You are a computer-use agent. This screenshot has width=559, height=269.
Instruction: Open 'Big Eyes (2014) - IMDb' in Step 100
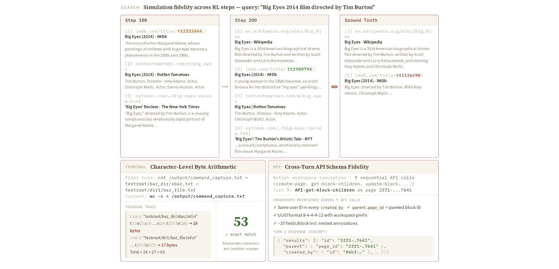point(146,37)
